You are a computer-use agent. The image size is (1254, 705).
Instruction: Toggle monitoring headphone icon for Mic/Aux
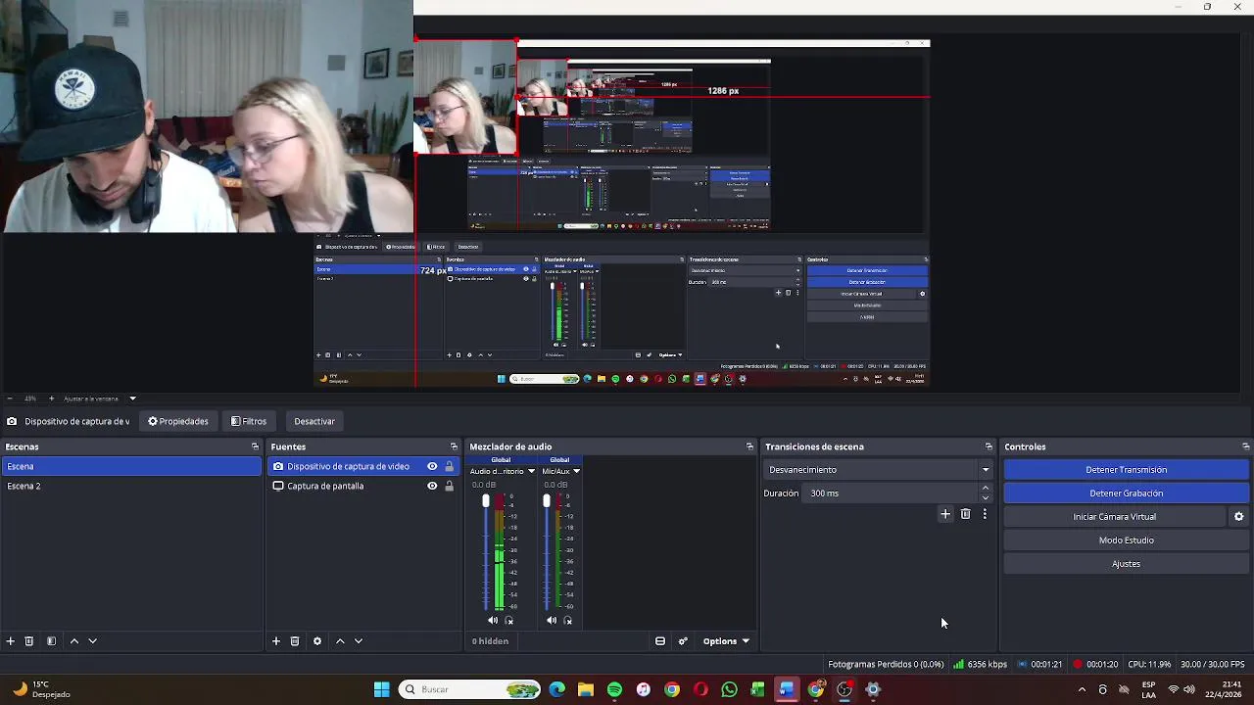pyautogui.click(x=567, y=620)
